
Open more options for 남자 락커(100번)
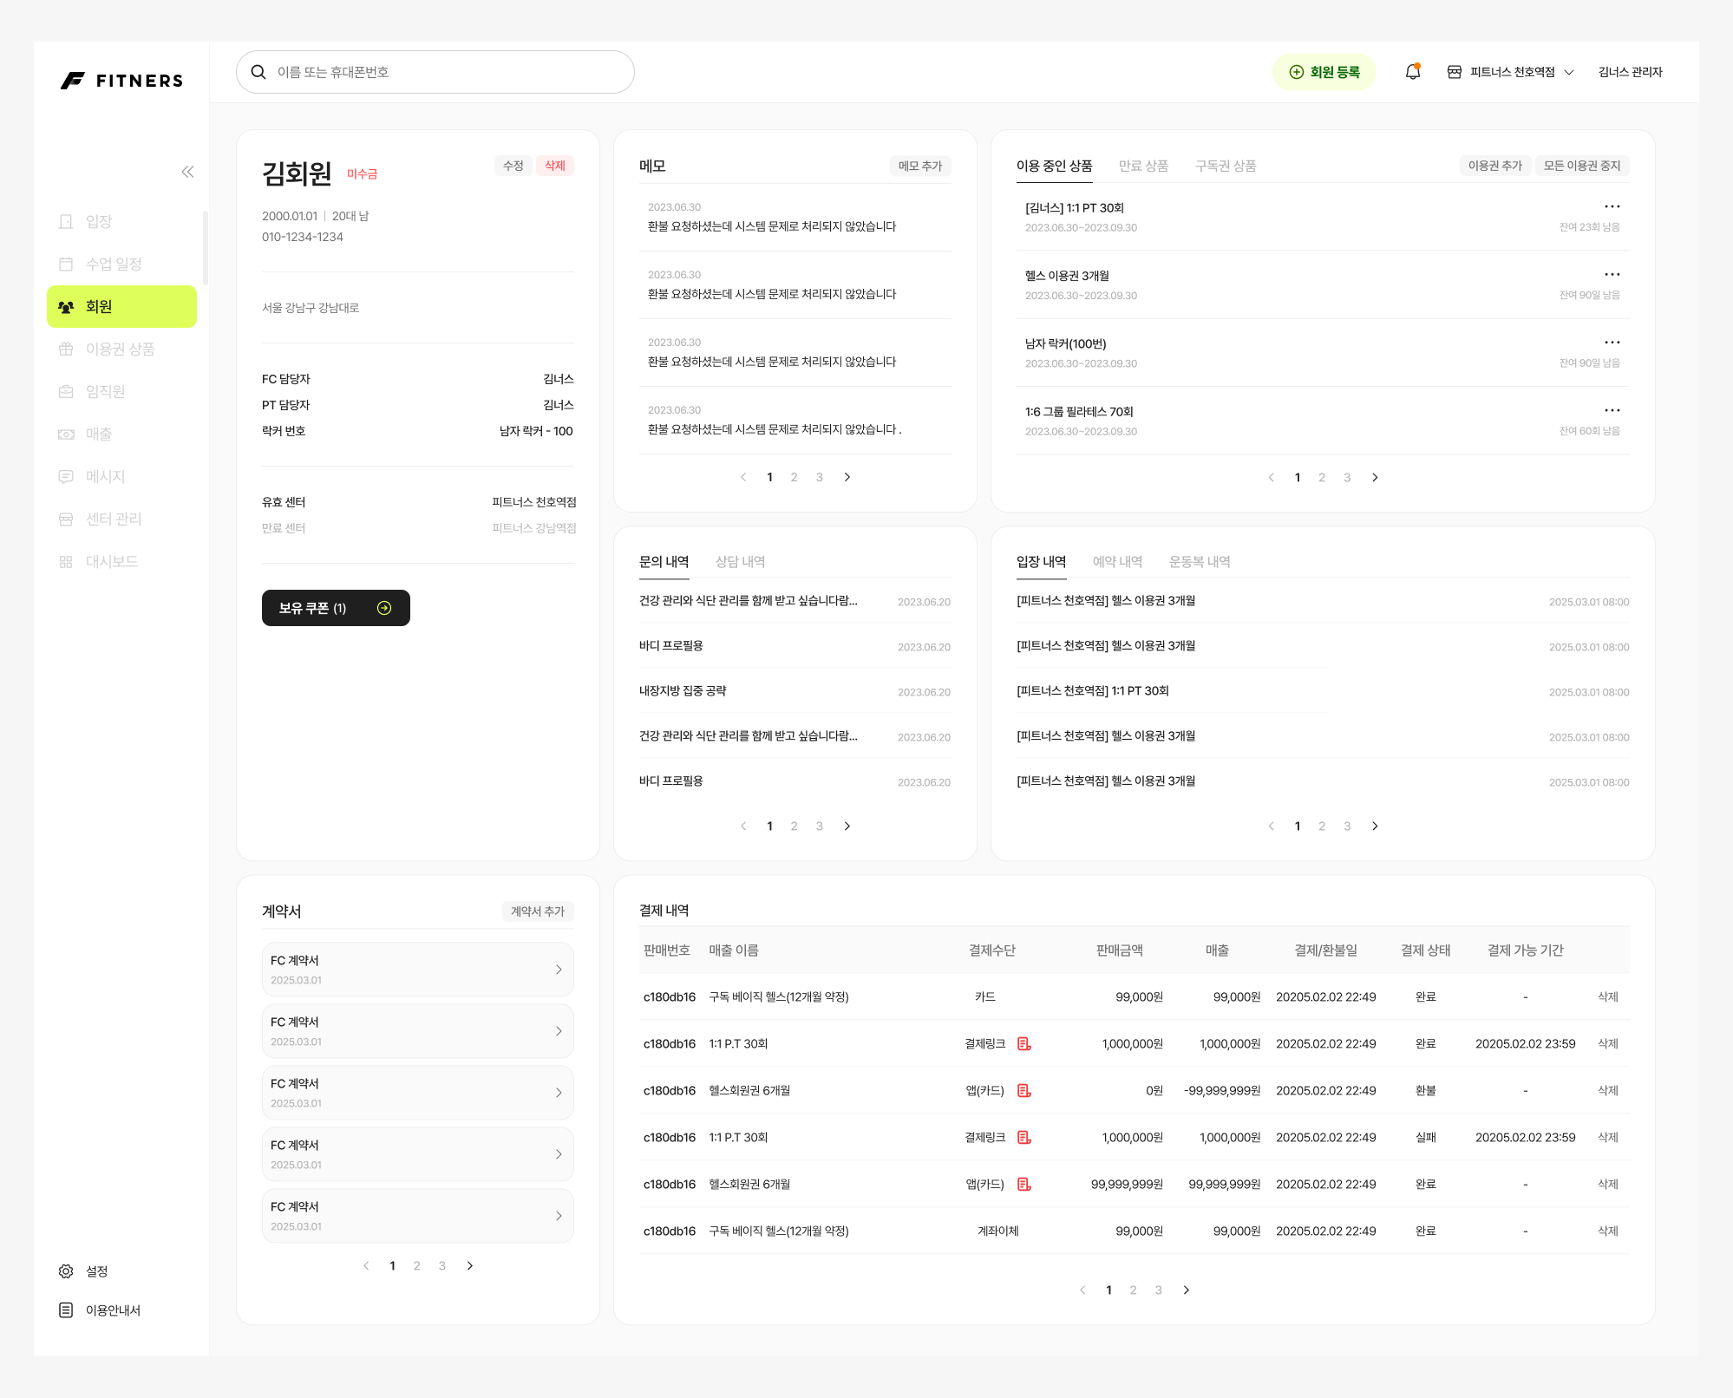[x=1612, y=342]
